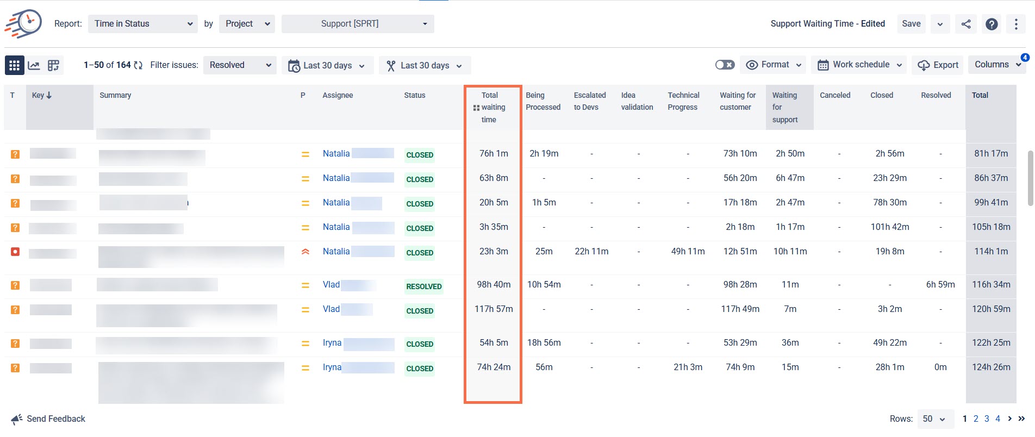This screenshot has width=1035, height=437.
Task: Click issue type icon in 76h 1m row
Action: pos(15,154)
